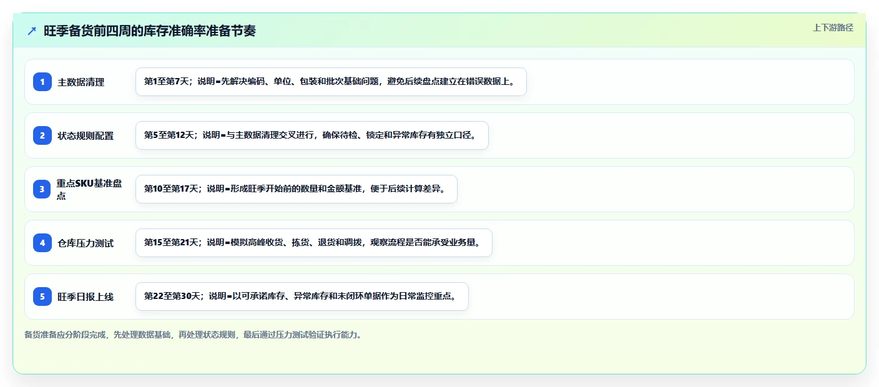Click the 第10至第17天 description box
Viewport: 879px width, 387px height.
pos(297,189)
